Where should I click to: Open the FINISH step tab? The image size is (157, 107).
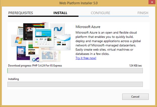pos(143,13)
